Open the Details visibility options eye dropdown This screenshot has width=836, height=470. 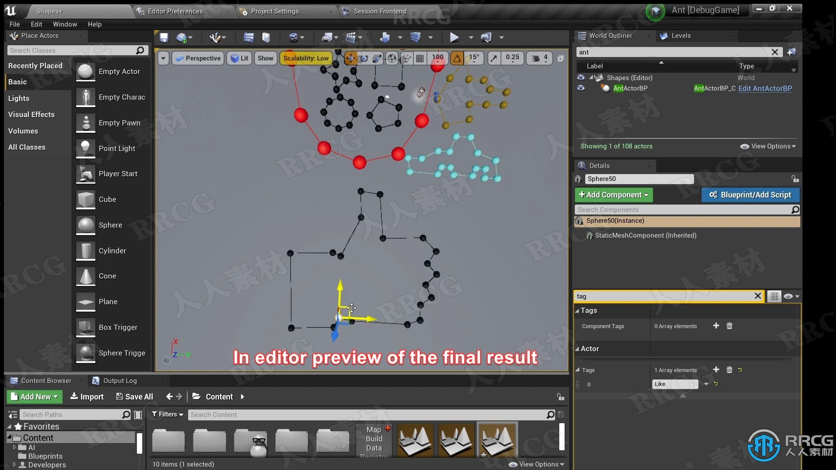[x=792, y=296]
